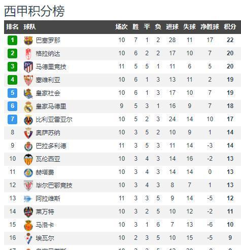Click the Granada club crest icon
241x250 pixels.
tap(28, 54)
